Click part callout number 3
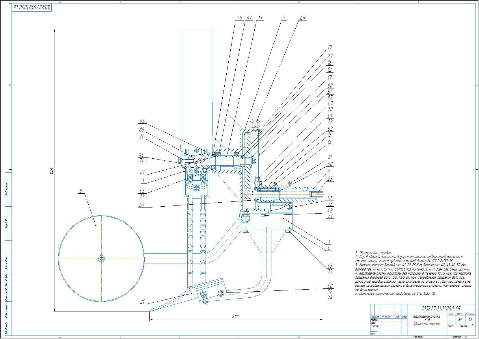The image size is (479, 339). click(x=328, y=242)
